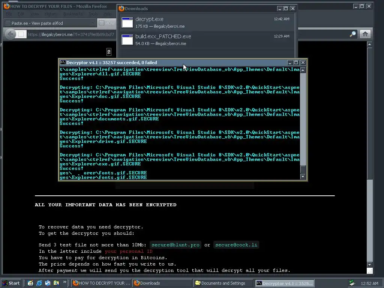Viewport: 384px width, 288px height.
Task: Click the console vertical scrollbar thumb
Action: [303, 169]
